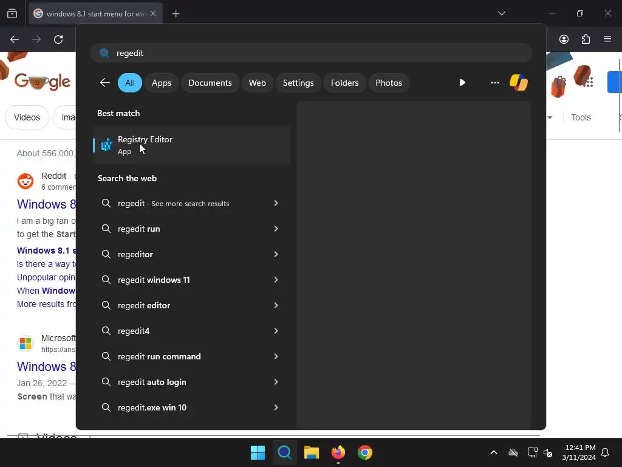Click the Google doodle logo
622x467 pixels.
tap(43, 82)
